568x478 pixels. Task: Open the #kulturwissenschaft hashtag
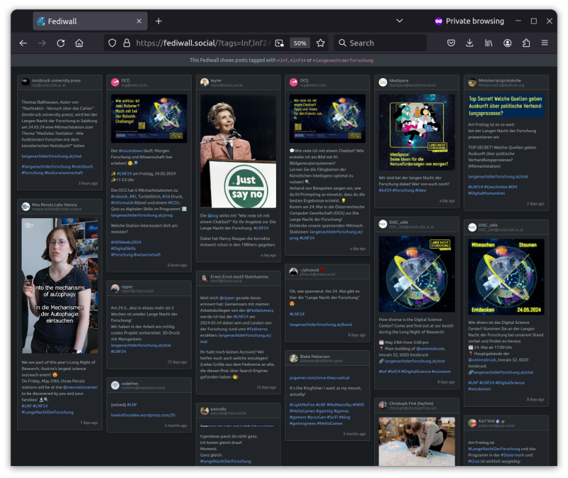coord(64,173)
